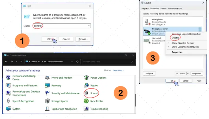Click the Power Options icon
The height and width of the screenshot is (119, 209).
tap(86, 78)
